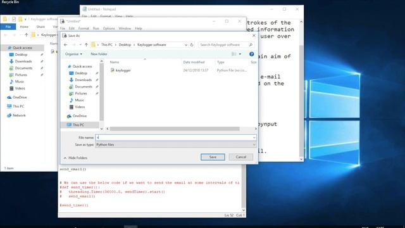This screenshot has height=228, width=405.
Task: Click the Home tab in File Explorer
Action: [x=24, y=27]
